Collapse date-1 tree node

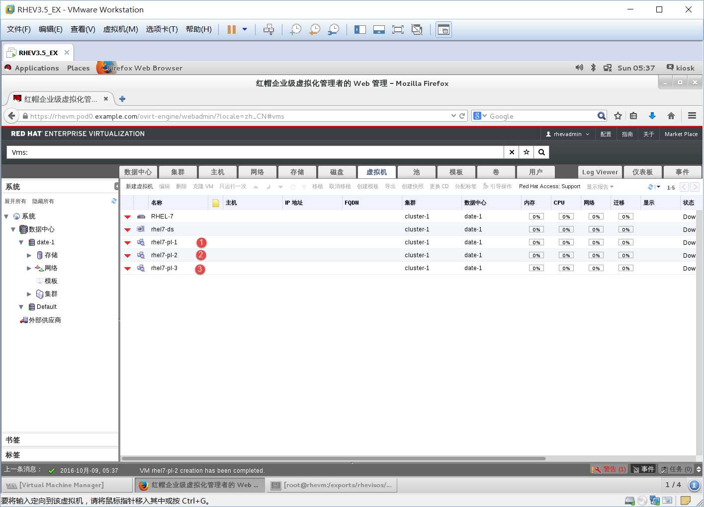tap(21, 242)
